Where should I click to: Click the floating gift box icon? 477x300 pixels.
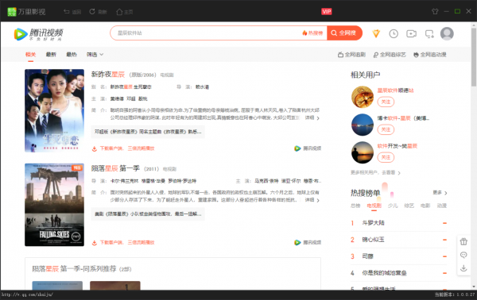[x=463, y=242]
